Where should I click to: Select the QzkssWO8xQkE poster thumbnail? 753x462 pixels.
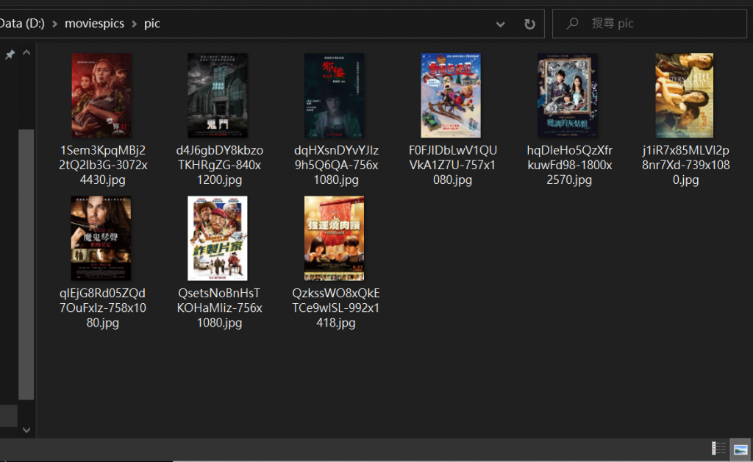[x=335, y=238]
